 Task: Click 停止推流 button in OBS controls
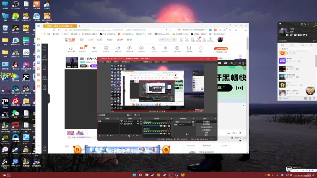206,122
